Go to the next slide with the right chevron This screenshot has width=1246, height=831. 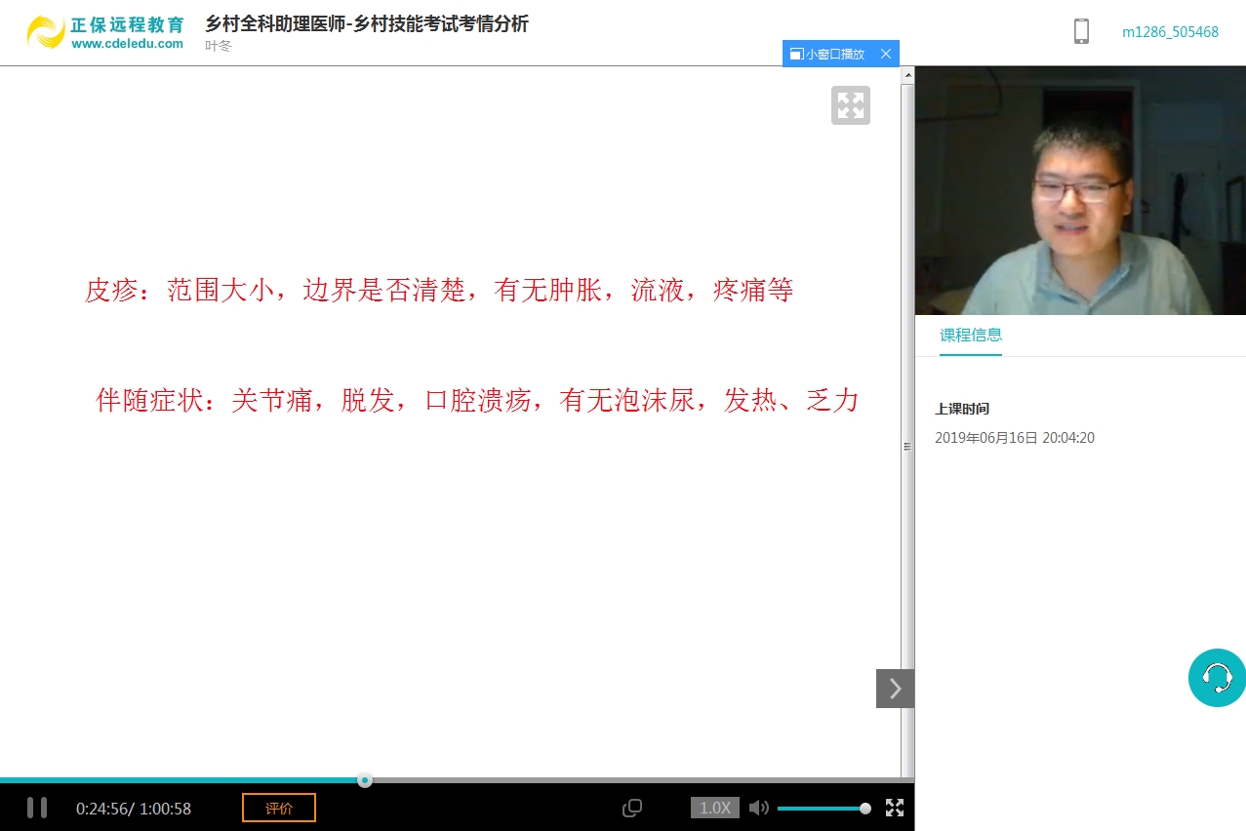coord(895,689)
